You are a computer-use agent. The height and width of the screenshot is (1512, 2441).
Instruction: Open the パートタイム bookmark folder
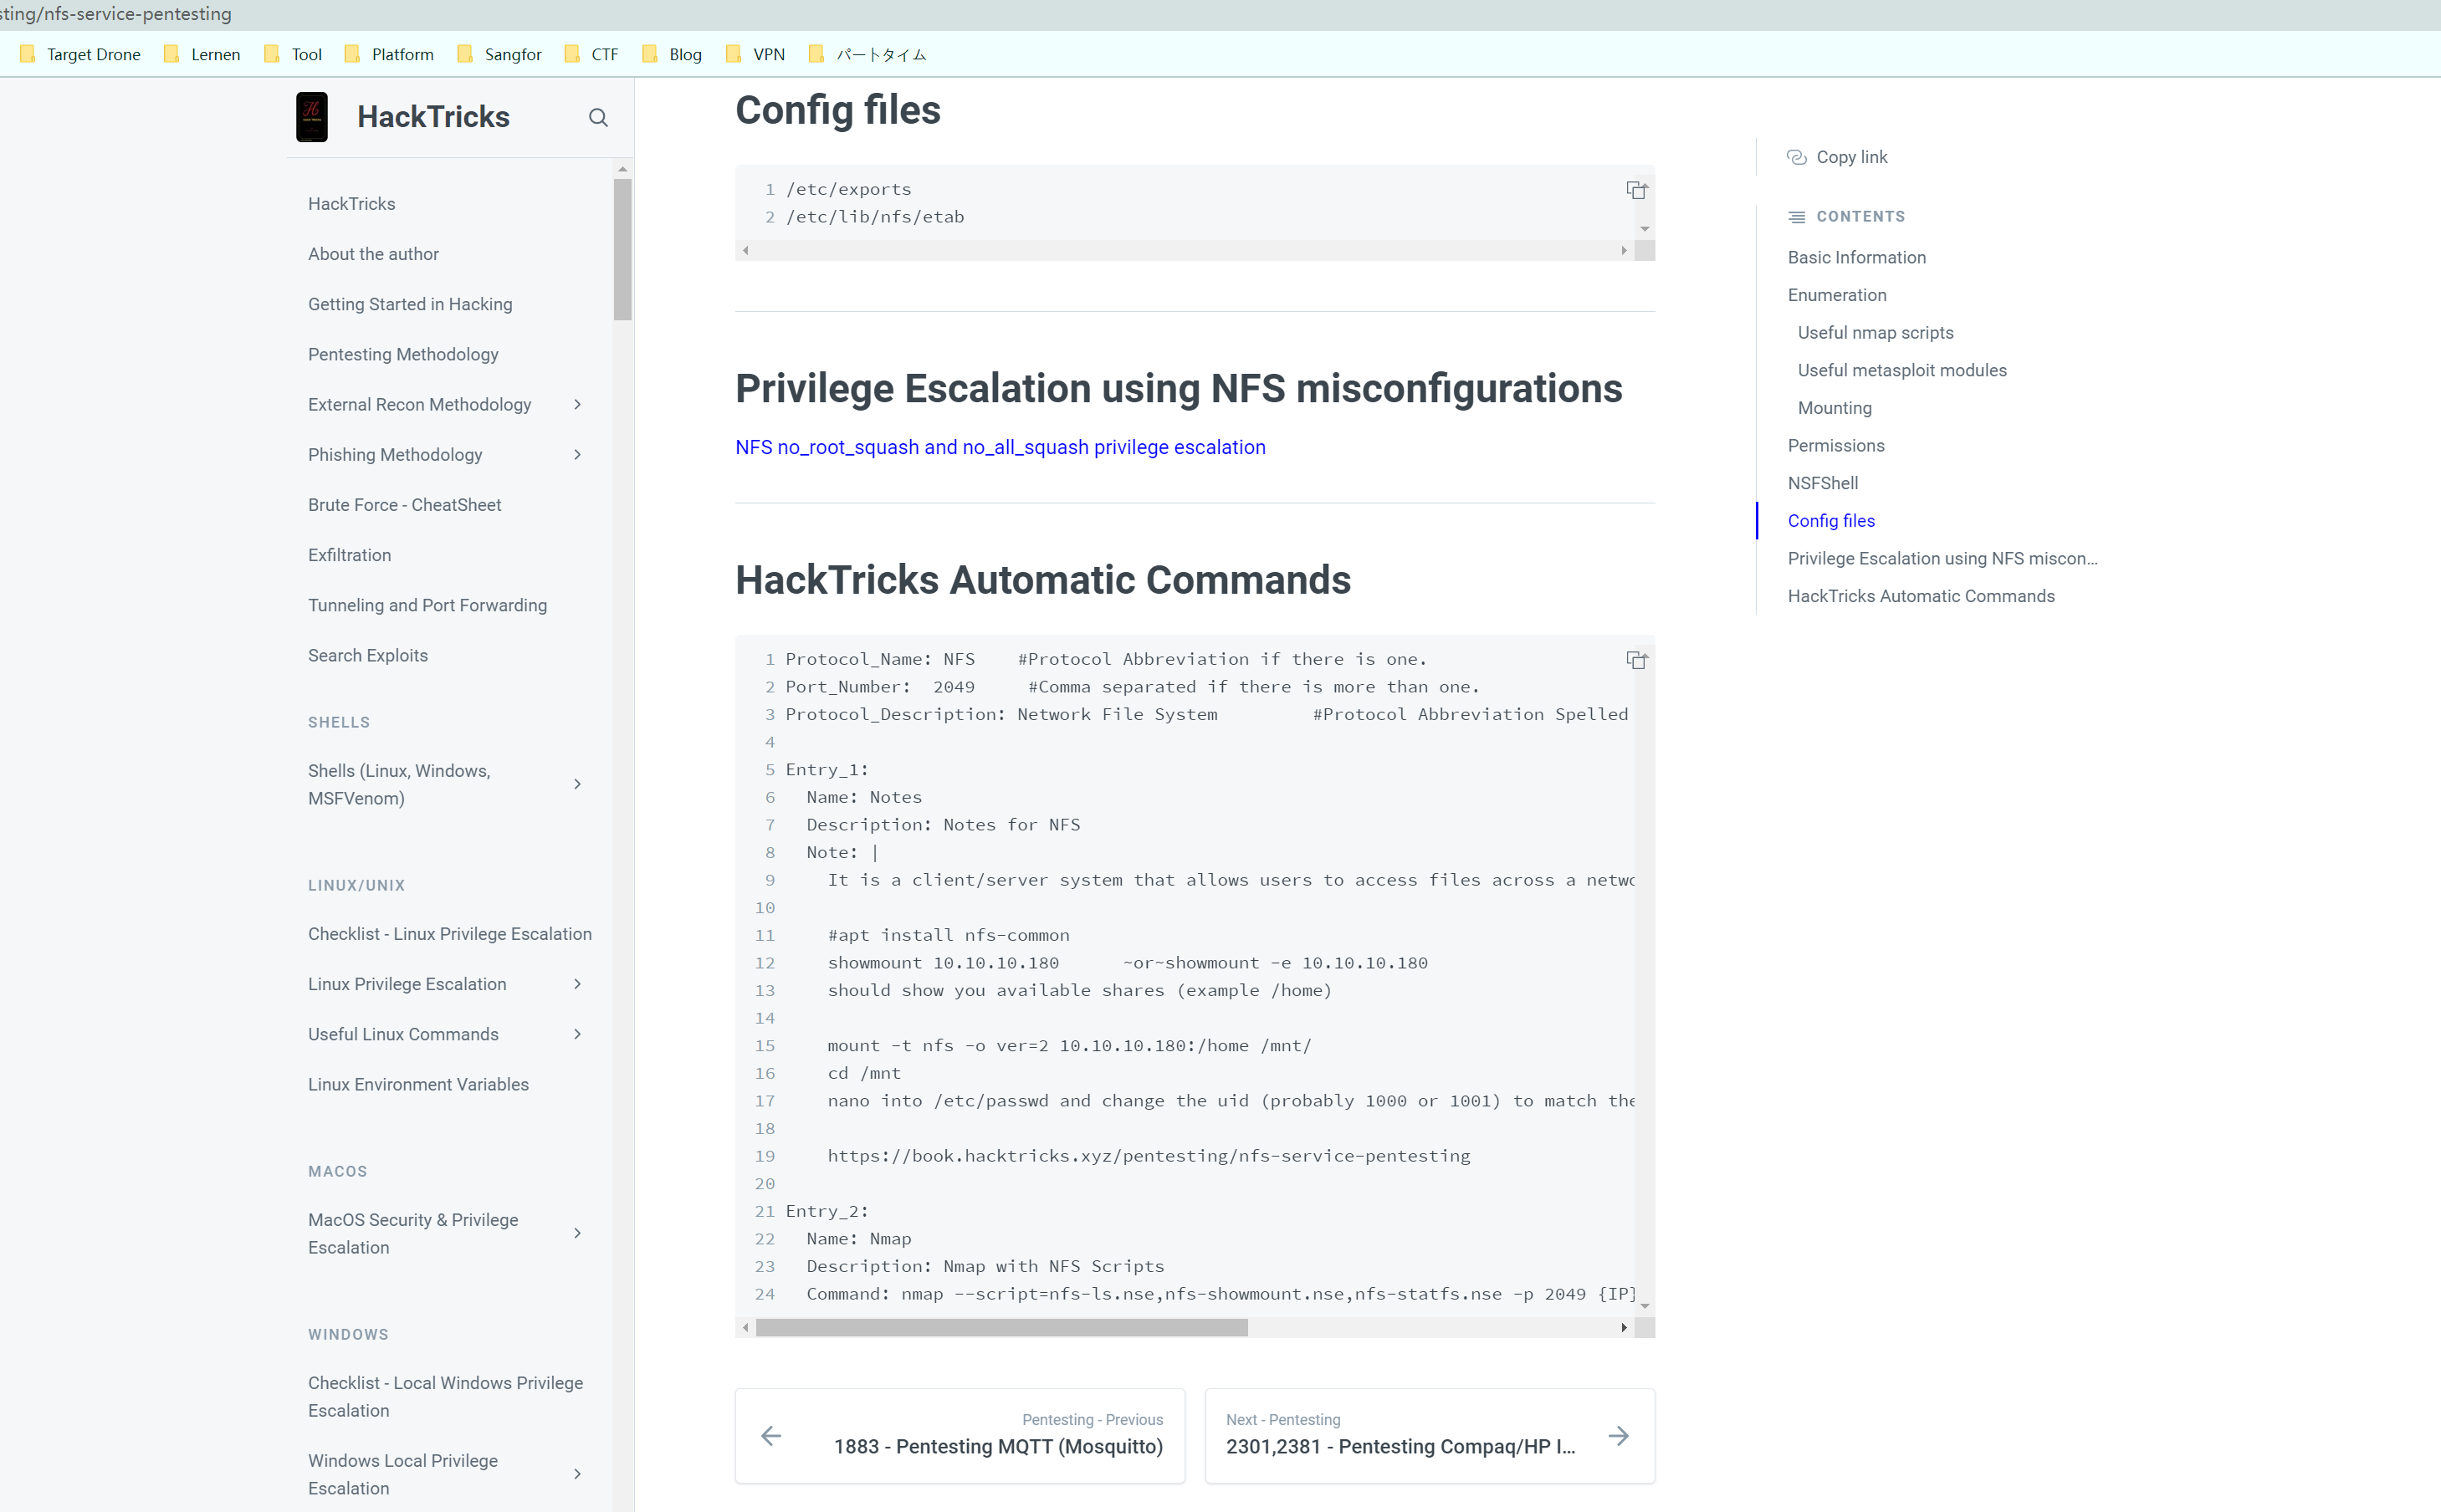point(867,54)
